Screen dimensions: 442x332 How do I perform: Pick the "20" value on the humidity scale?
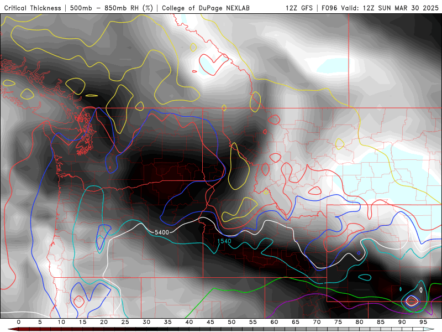point(104,322)
